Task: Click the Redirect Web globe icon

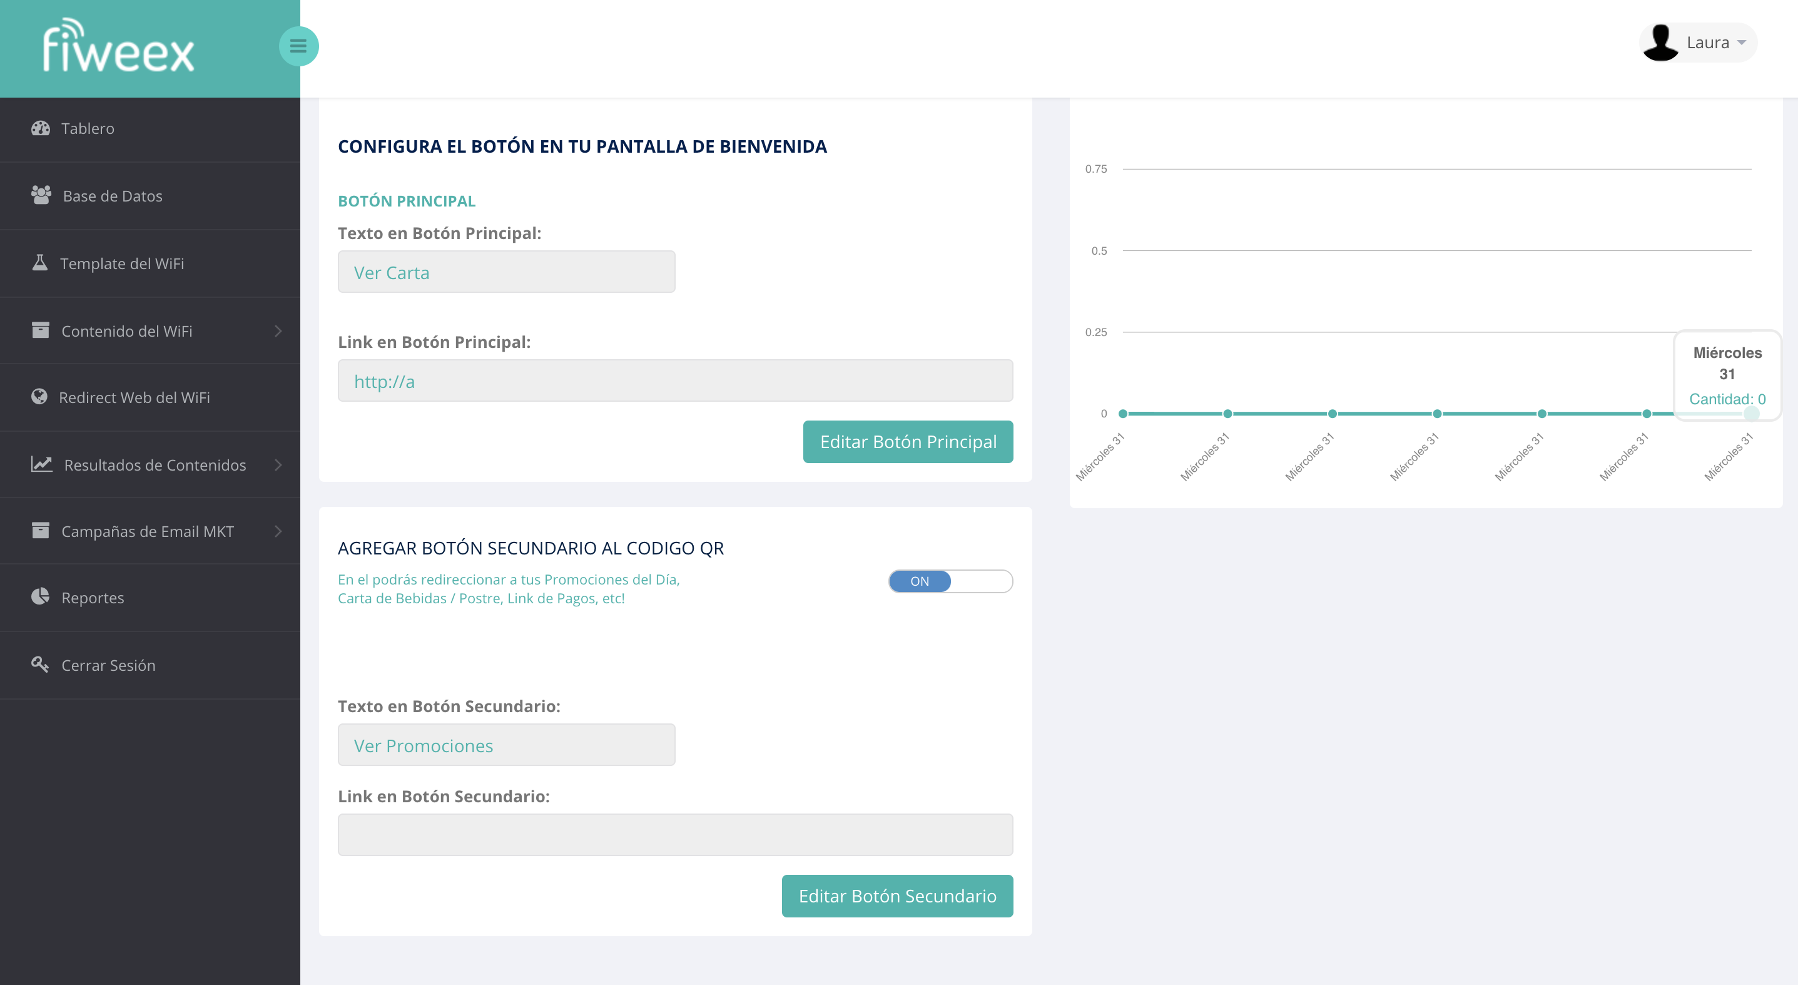Action: pos(39,397)
